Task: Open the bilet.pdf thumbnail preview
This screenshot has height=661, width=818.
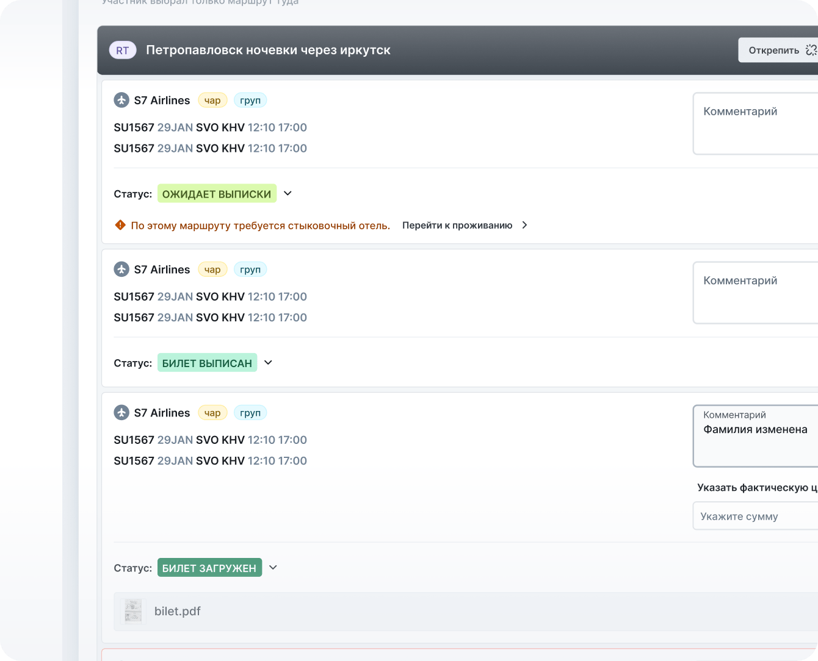Action: 132,611
